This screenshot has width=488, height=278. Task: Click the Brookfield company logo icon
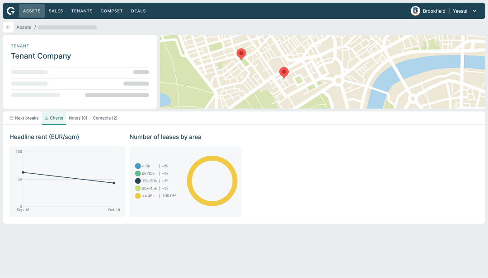point(415,11)
